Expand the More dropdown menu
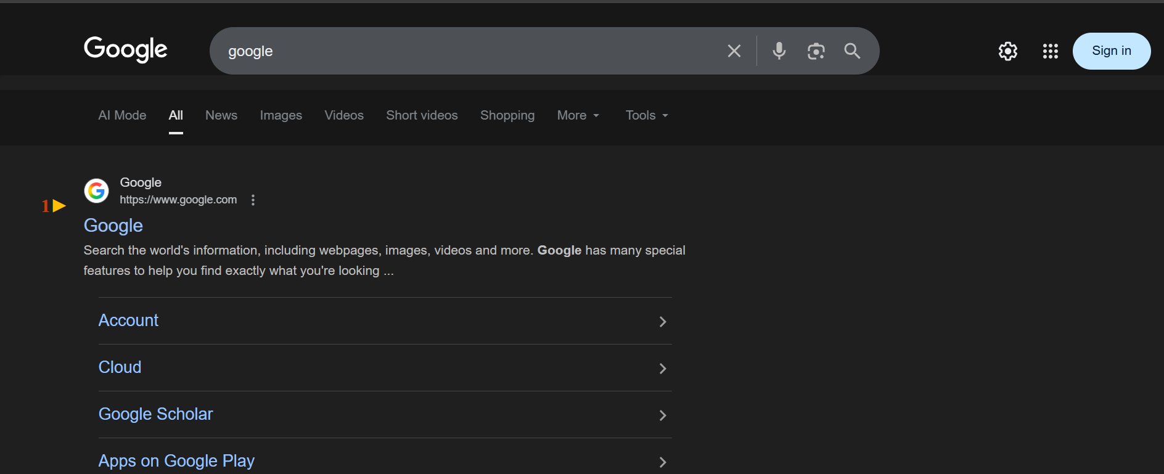 click(578, 115)
